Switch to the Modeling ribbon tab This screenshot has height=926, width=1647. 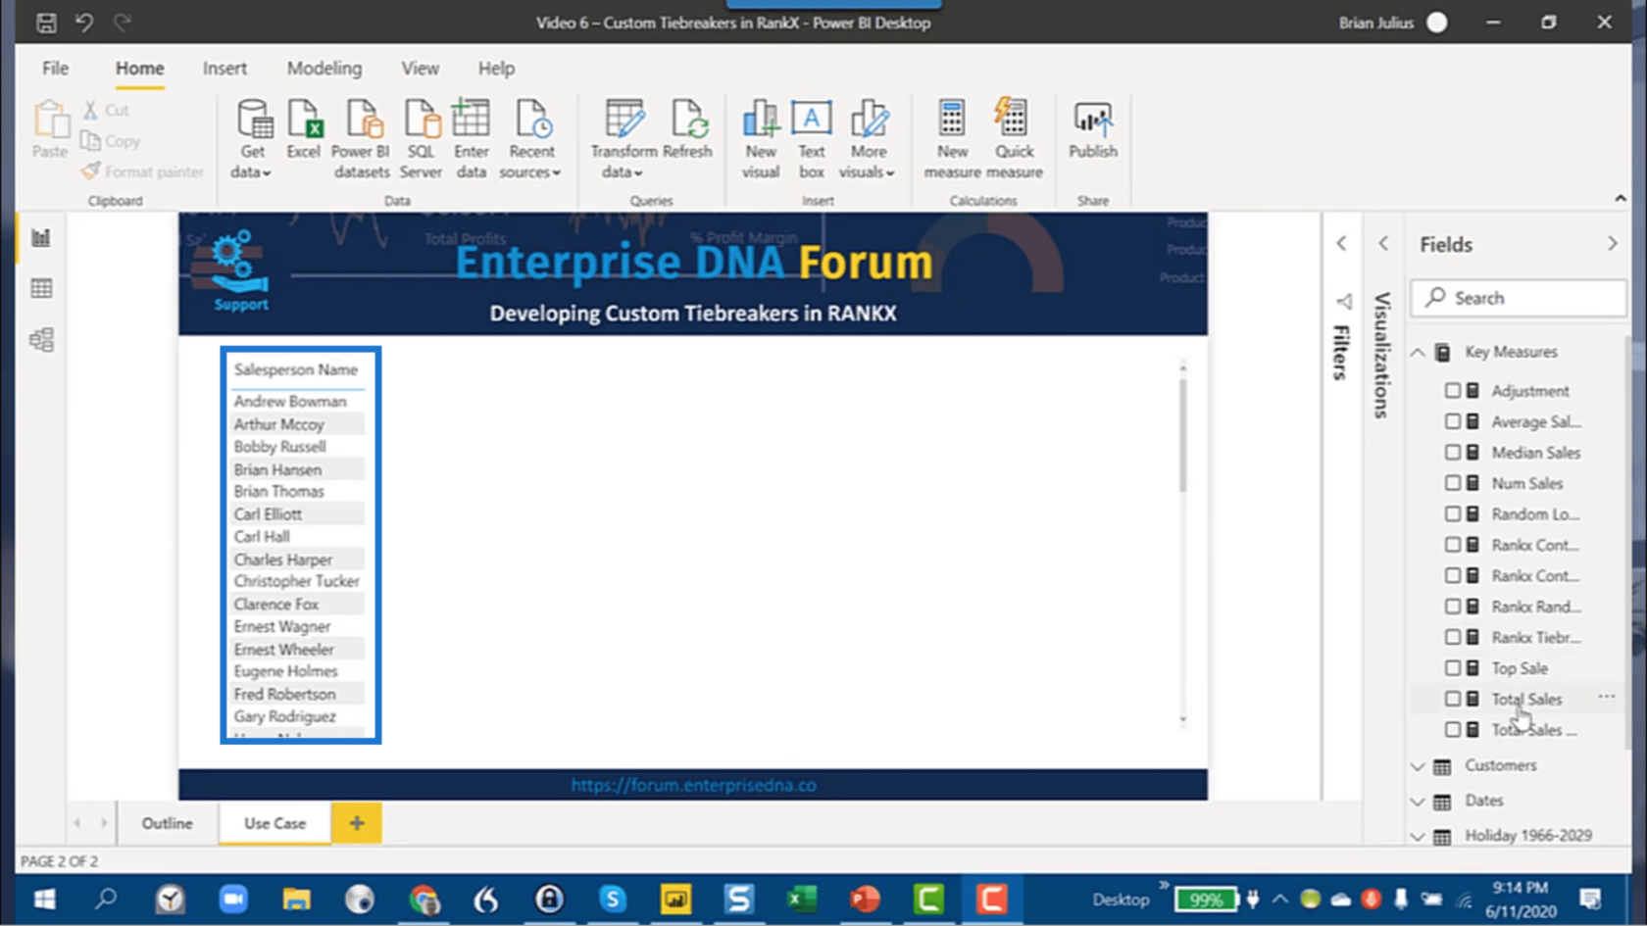point(324,69)
